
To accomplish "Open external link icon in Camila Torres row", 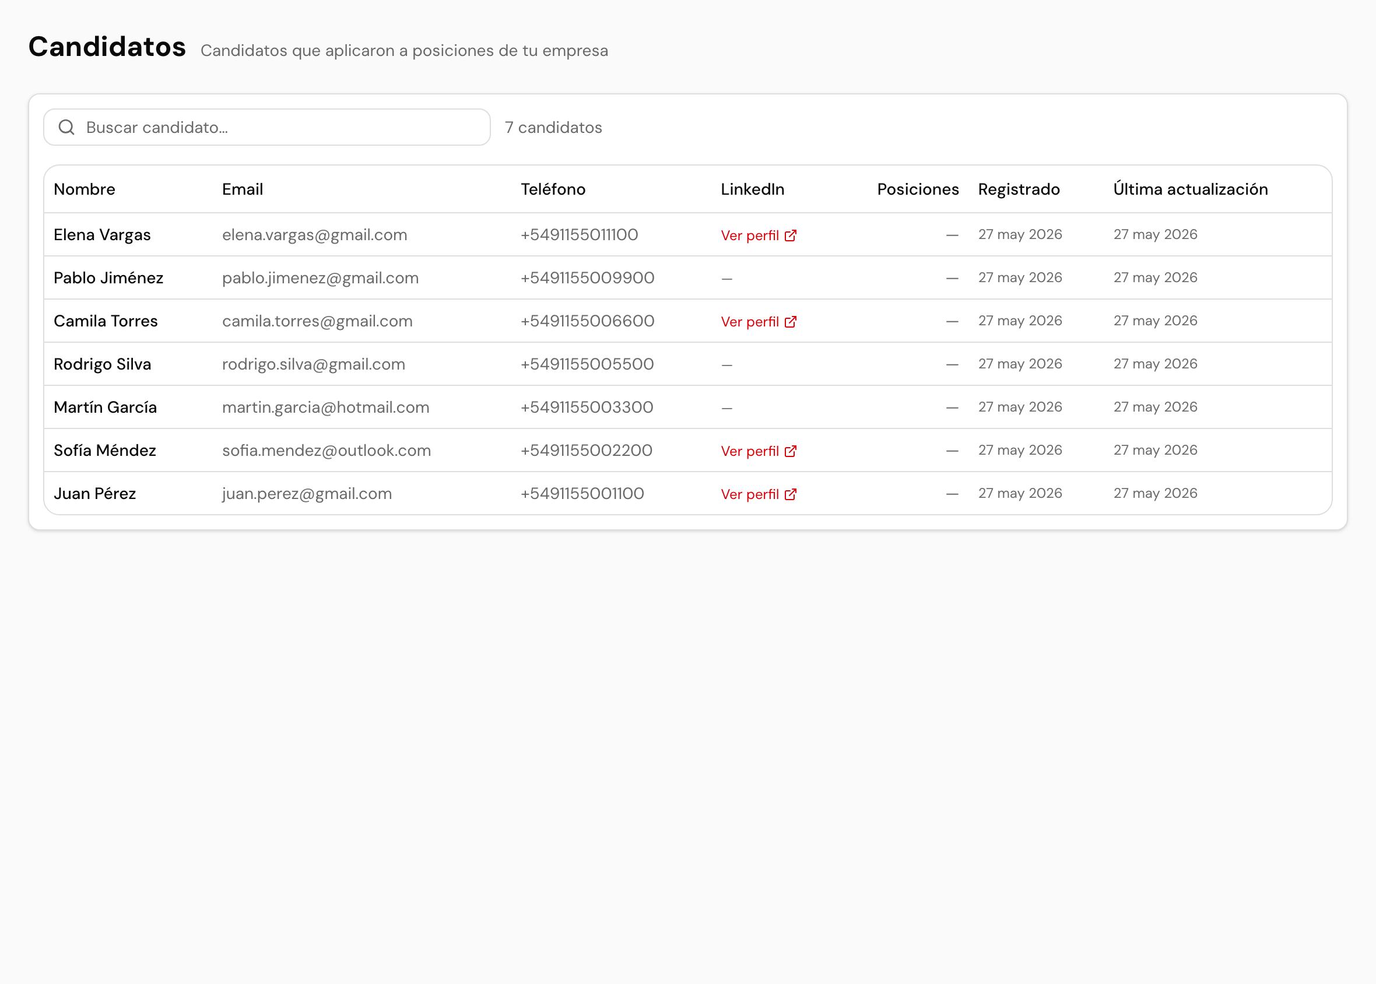I will tap(791, 322).
